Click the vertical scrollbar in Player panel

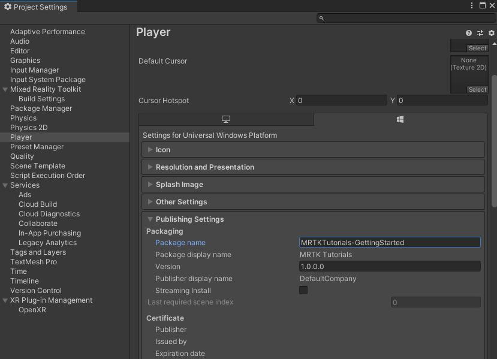494,141
